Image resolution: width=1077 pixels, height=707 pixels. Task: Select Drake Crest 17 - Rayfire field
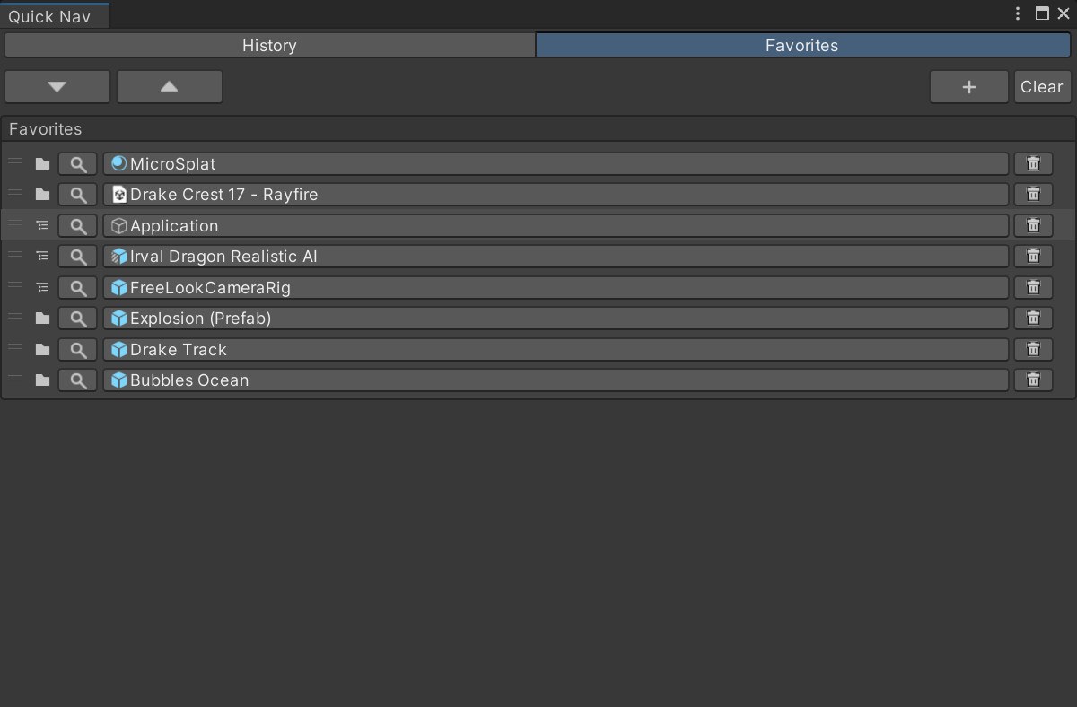click(x=556, y=195)
